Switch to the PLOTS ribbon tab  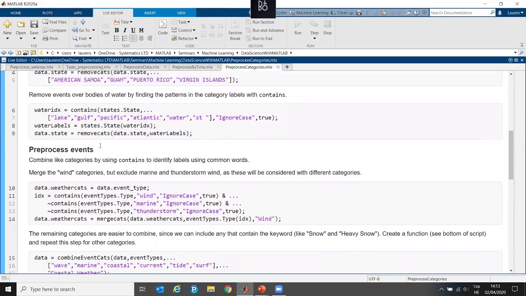[x=47, y=13]
